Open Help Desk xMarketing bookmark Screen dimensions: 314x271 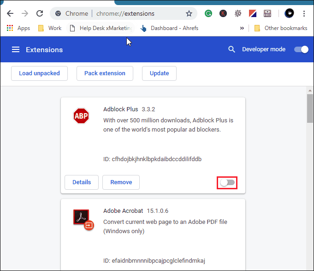coord(101,28)
